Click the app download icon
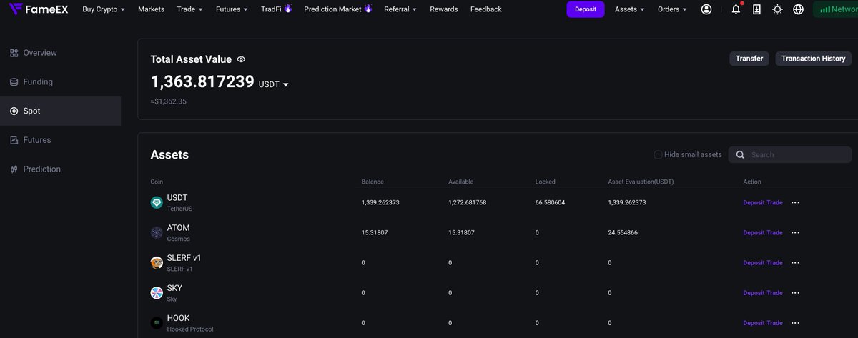 pos(756,9)
